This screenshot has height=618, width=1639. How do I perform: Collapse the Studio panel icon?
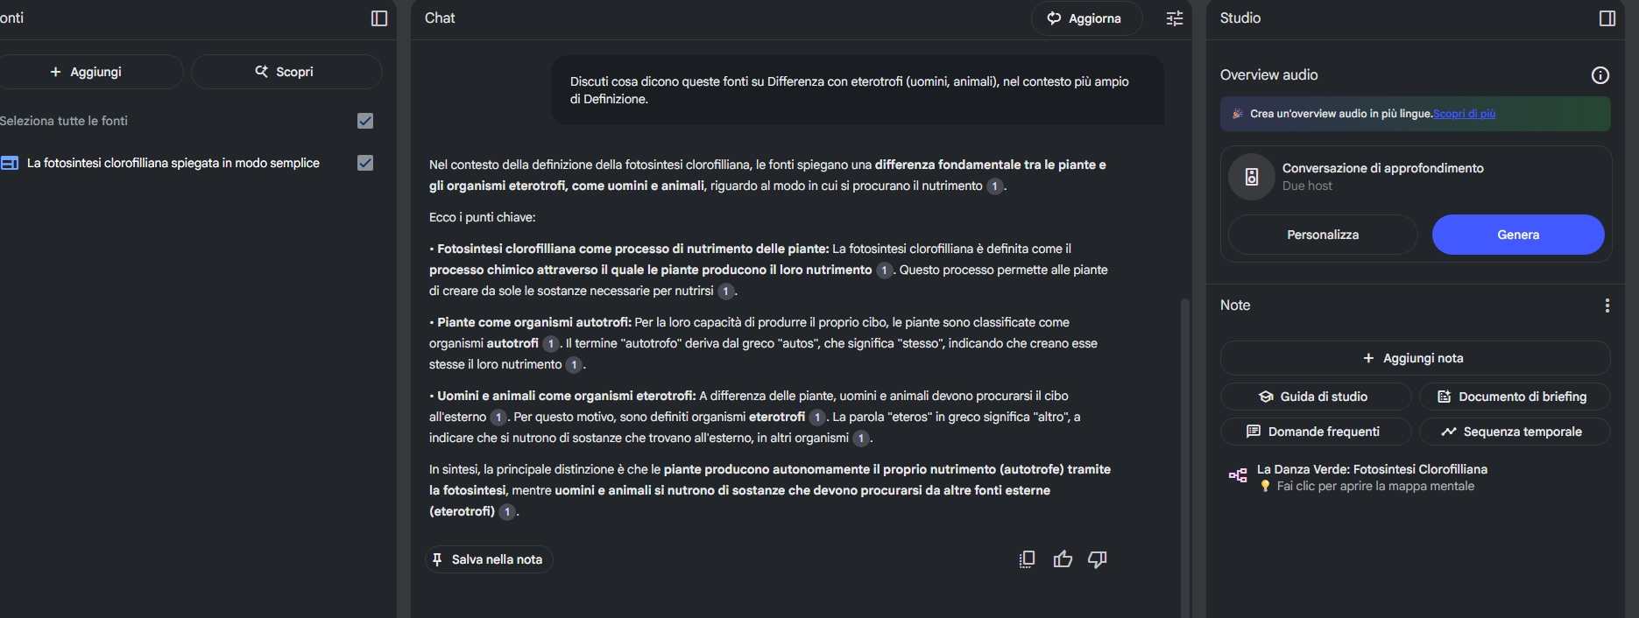click(1607, 18)
